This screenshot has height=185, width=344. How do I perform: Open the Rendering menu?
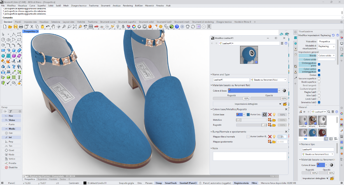(128, 6)
